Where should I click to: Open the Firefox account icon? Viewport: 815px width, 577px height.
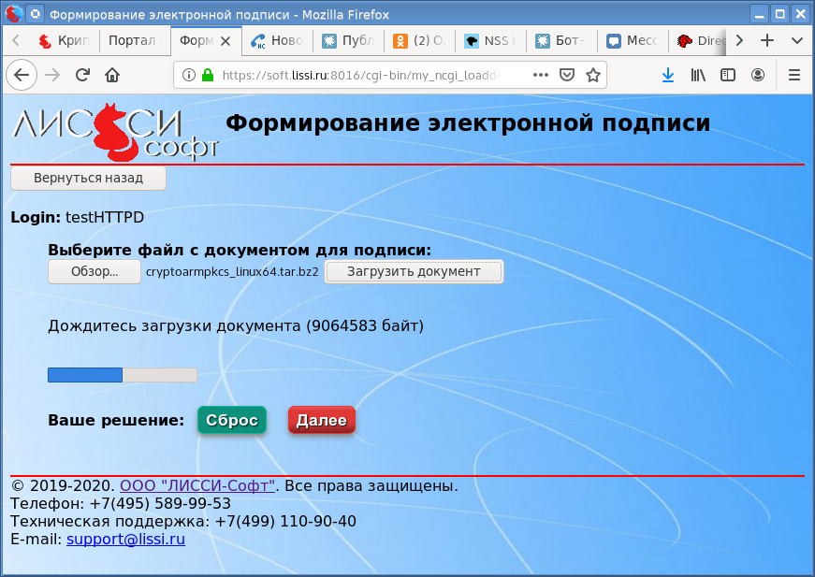[x=758, y=75]
